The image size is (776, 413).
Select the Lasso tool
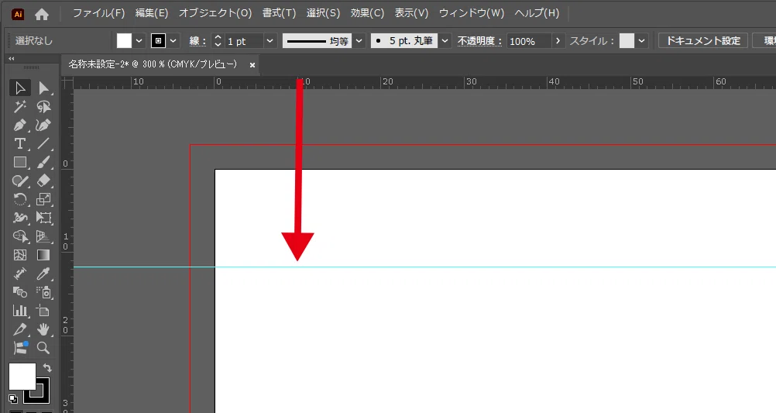(43, 106)
